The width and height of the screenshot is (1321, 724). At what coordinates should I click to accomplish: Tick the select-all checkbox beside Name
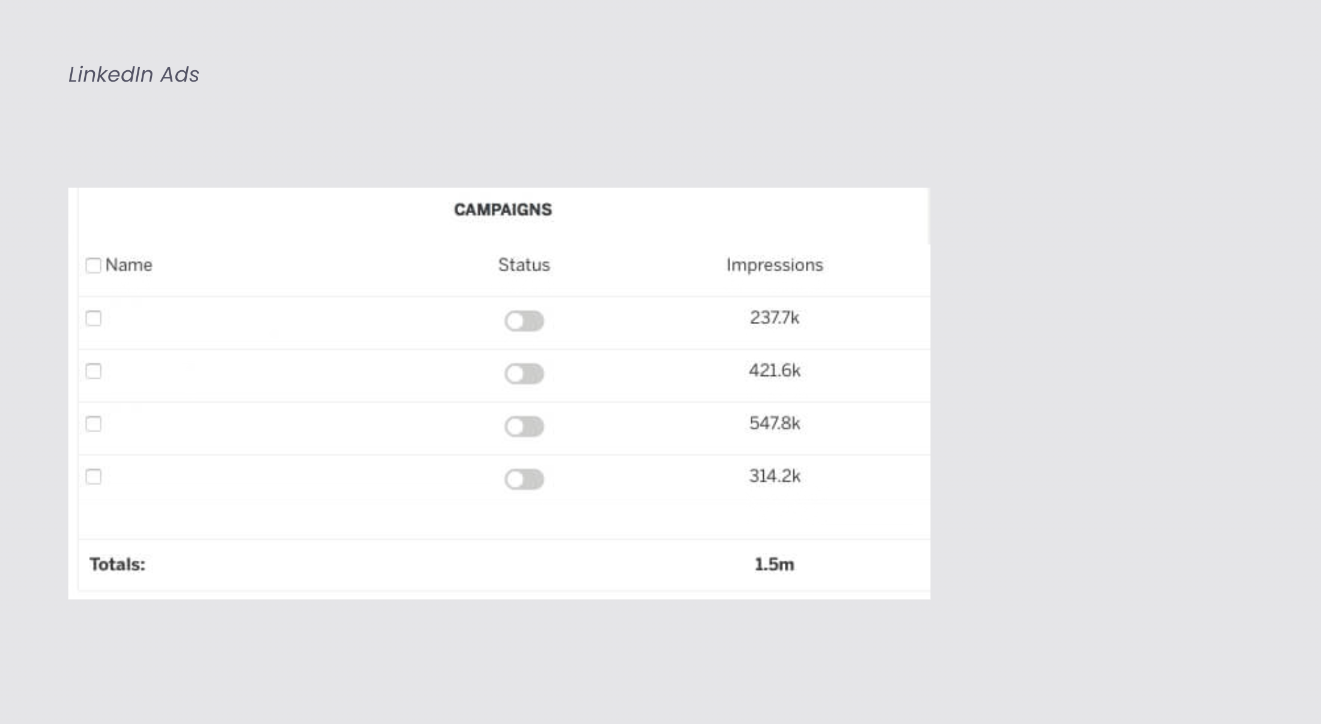(93, 265)
